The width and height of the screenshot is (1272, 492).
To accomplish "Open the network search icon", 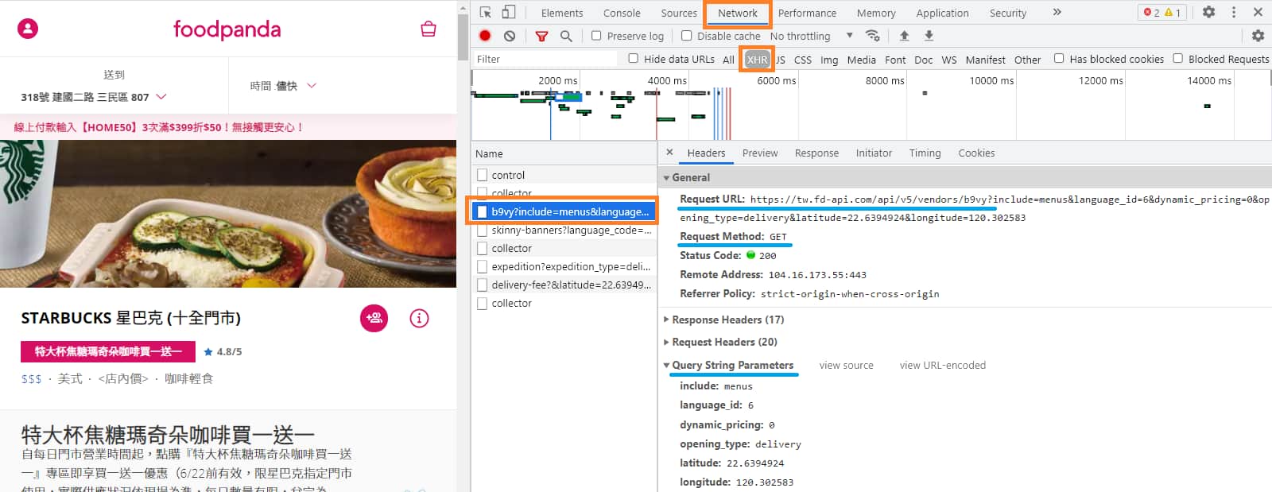I will 566,36.
